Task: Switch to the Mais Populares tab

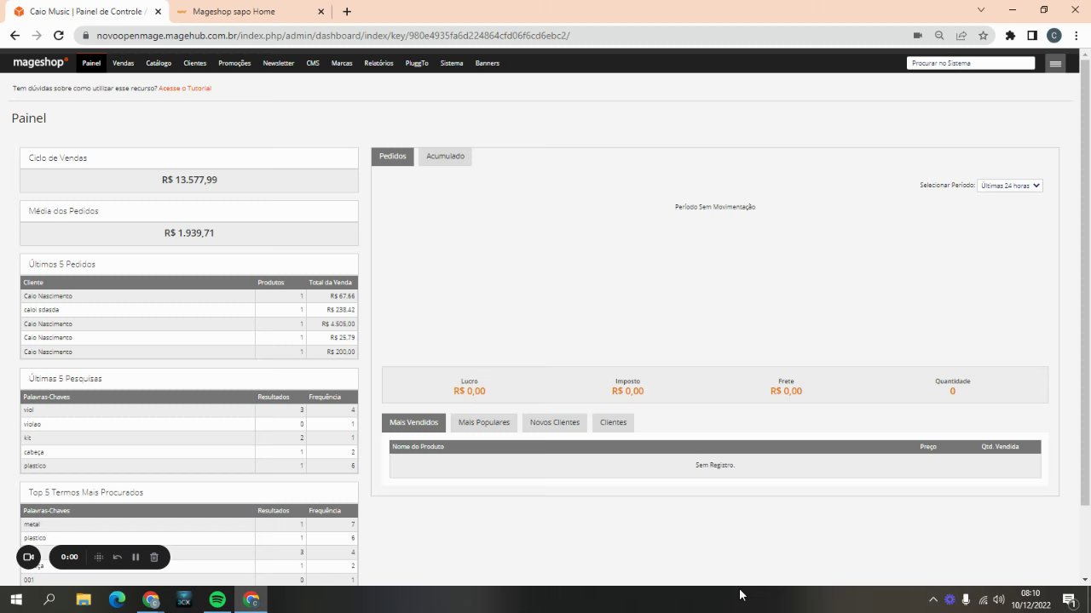Action: click(x=484, y=422)
